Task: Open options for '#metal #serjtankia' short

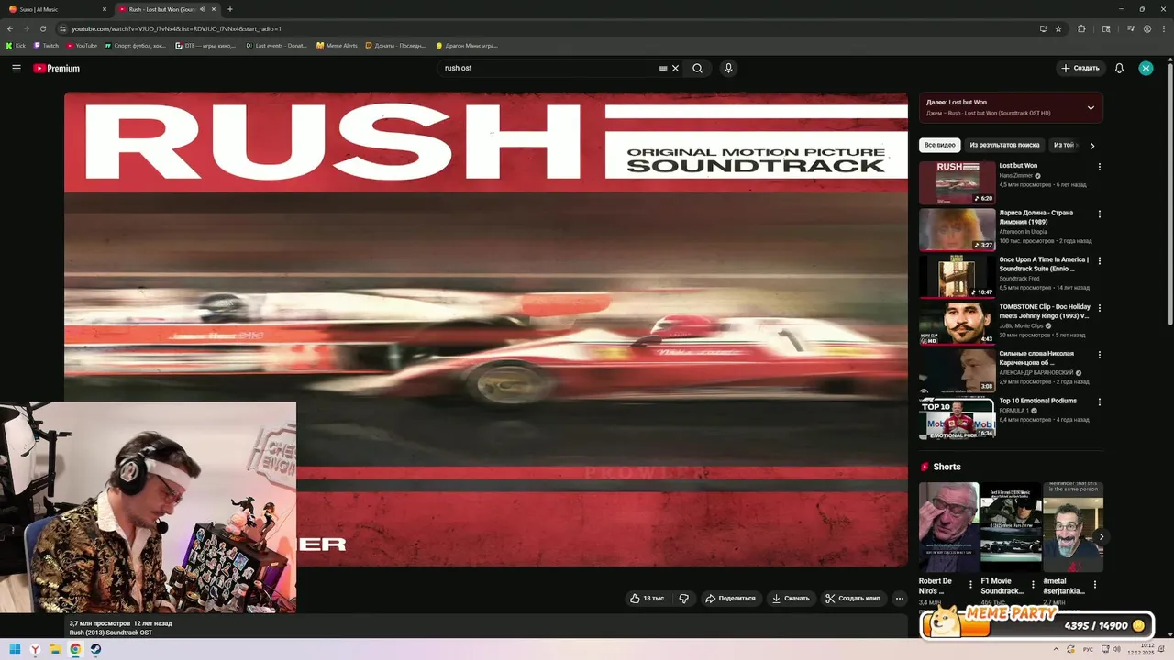Action: (x=1095, y=584)
